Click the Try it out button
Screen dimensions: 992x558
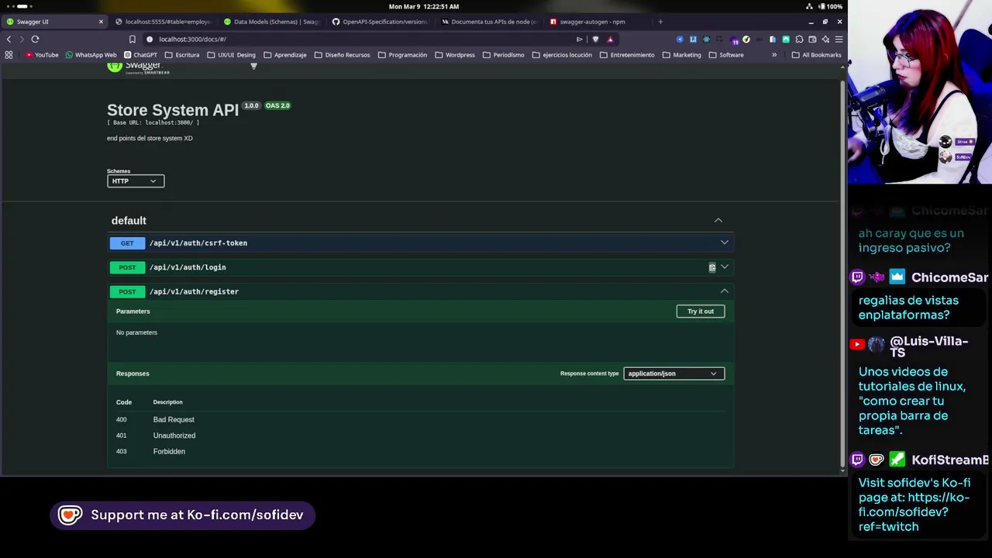tap(701, 312)
